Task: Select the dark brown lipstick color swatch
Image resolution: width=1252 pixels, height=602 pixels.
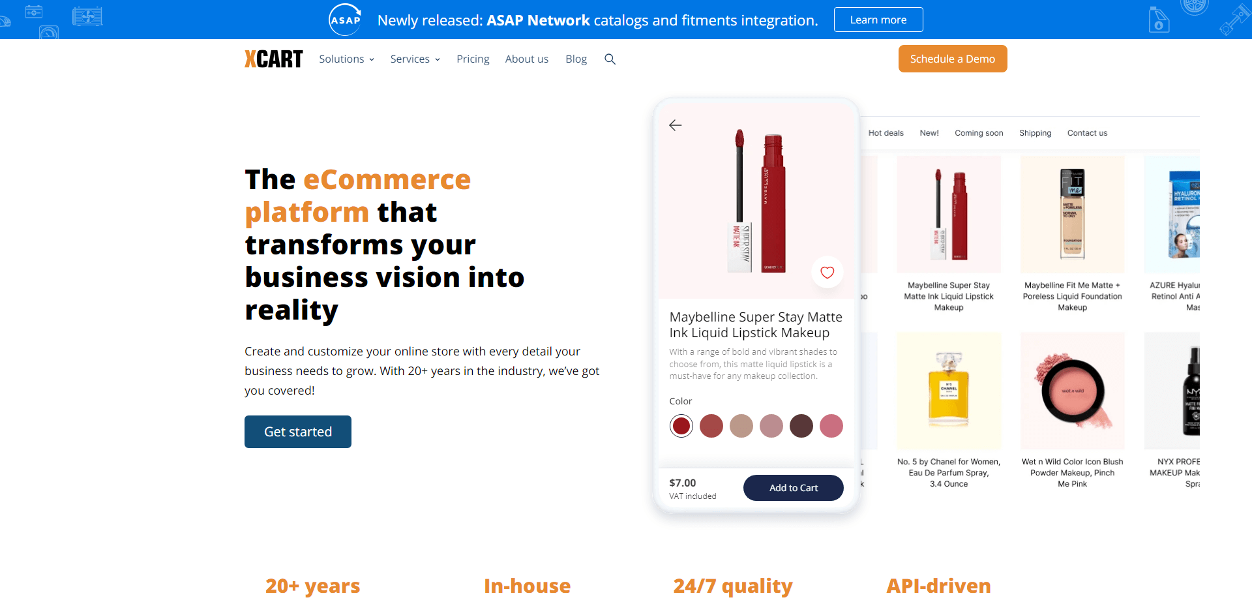Action: (x=801, y=425)
